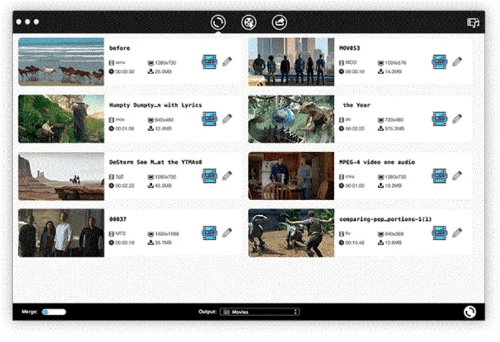Image resolution: width=500 pixels, height=342 pixels.
Task: Open the Share tab arrow icon
Action: (279, 23)
